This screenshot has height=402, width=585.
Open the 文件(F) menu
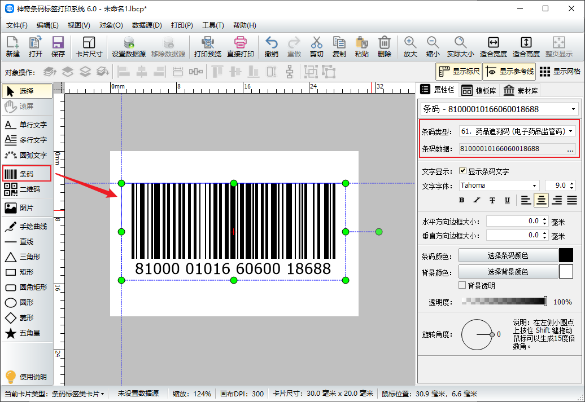pyautogui.click(x=17, y=25)
